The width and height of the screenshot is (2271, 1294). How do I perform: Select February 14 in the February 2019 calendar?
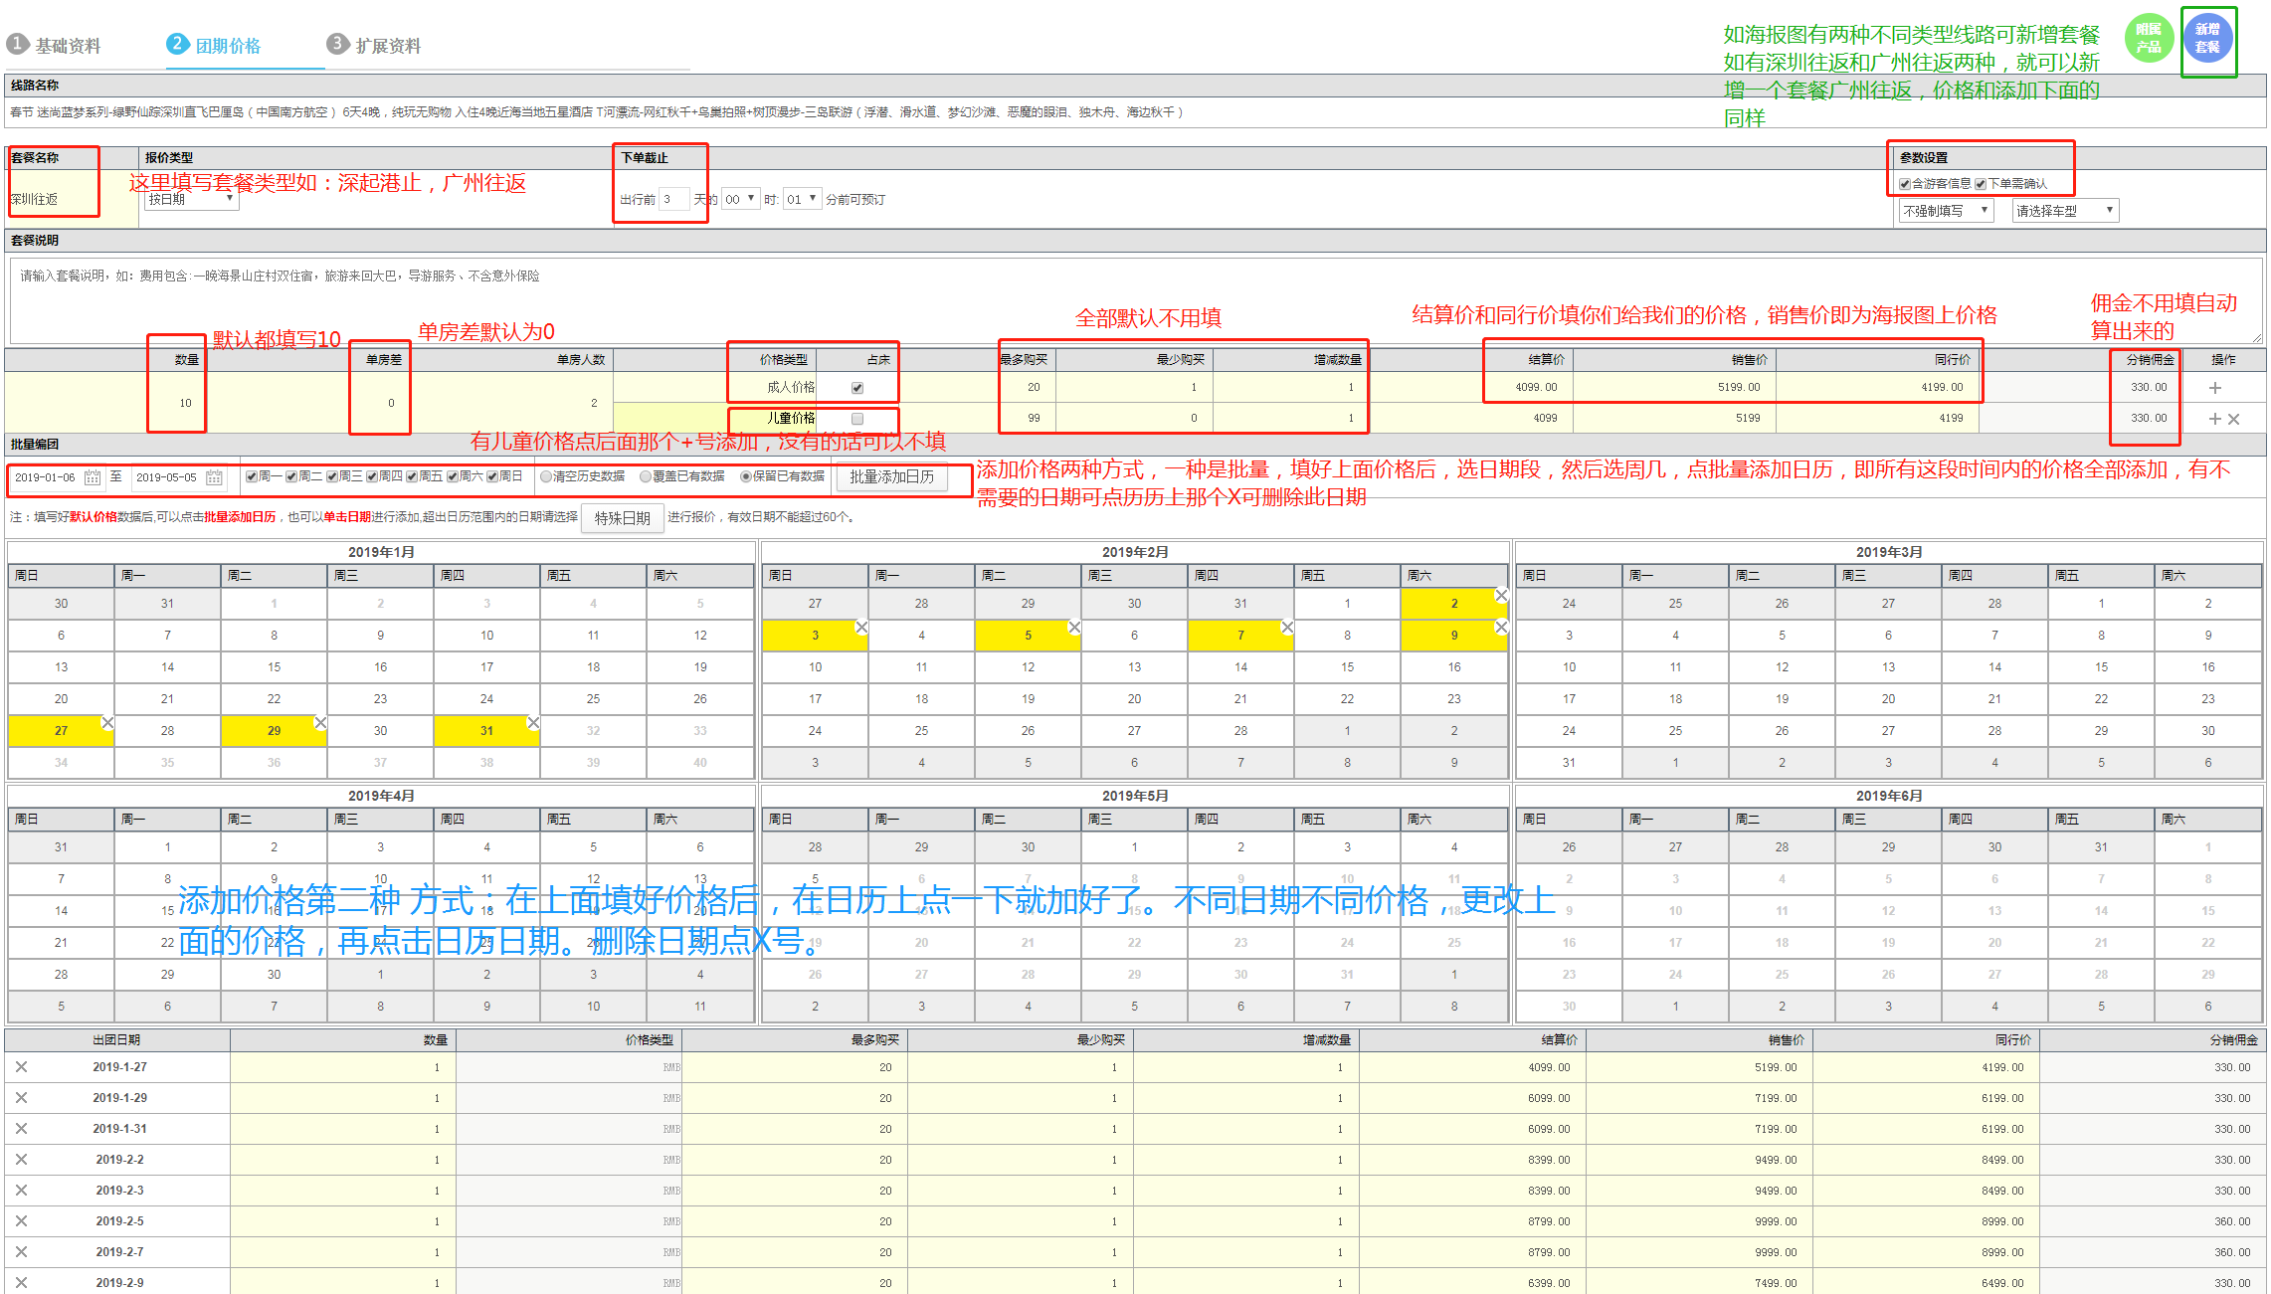(1240, 667)
